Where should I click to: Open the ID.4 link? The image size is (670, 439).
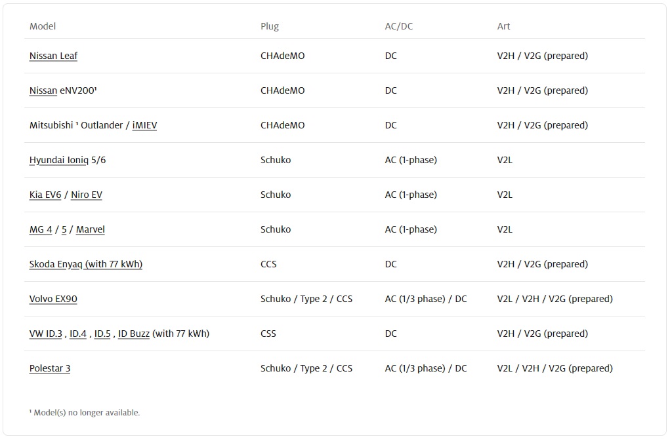click(x=78, y=334)
